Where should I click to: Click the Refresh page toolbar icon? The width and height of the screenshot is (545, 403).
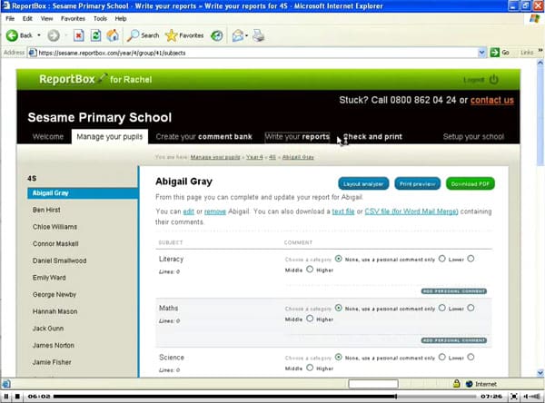[95, 35]
